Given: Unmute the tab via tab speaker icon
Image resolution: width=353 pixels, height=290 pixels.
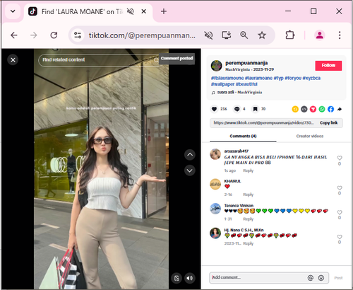Looking at the screenshot, I should click(131, 11).
